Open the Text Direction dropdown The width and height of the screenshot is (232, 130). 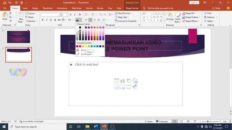(124, 13)
